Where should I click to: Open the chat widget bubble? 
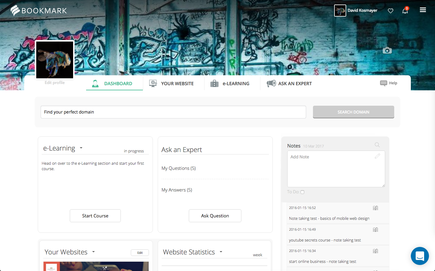coord(420,256)
